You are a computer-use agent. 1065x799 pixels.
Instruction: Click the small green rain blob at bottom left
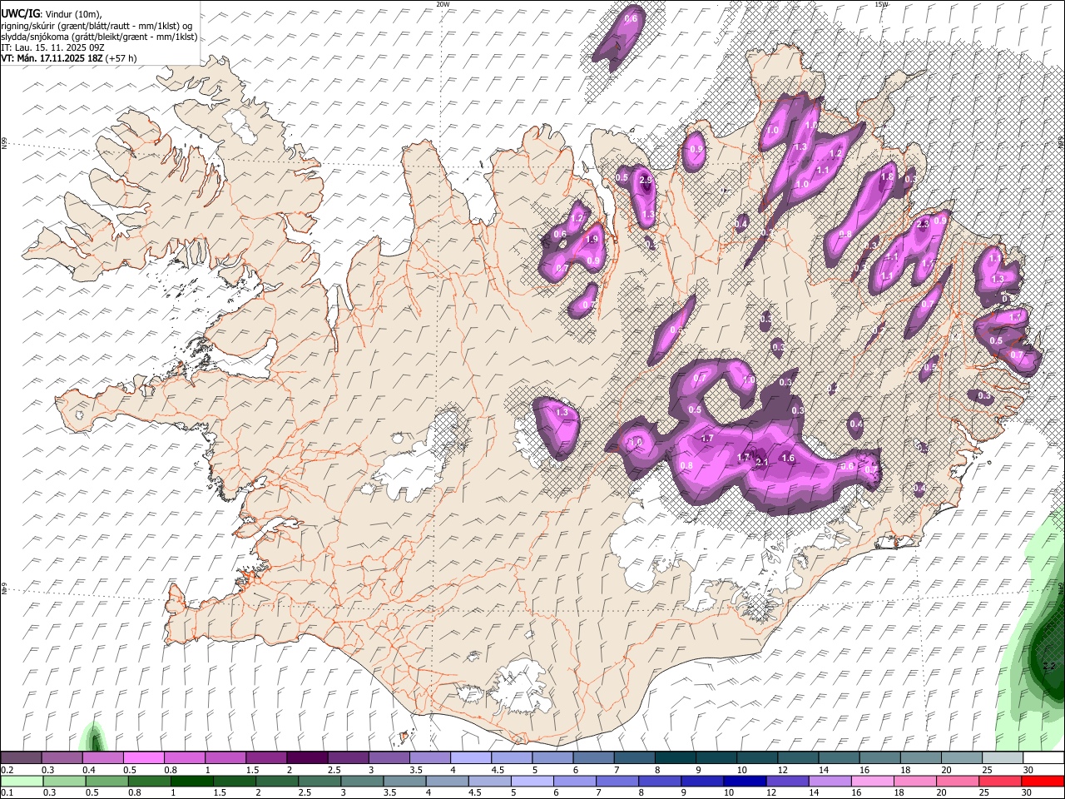click(x=93, y=737)
